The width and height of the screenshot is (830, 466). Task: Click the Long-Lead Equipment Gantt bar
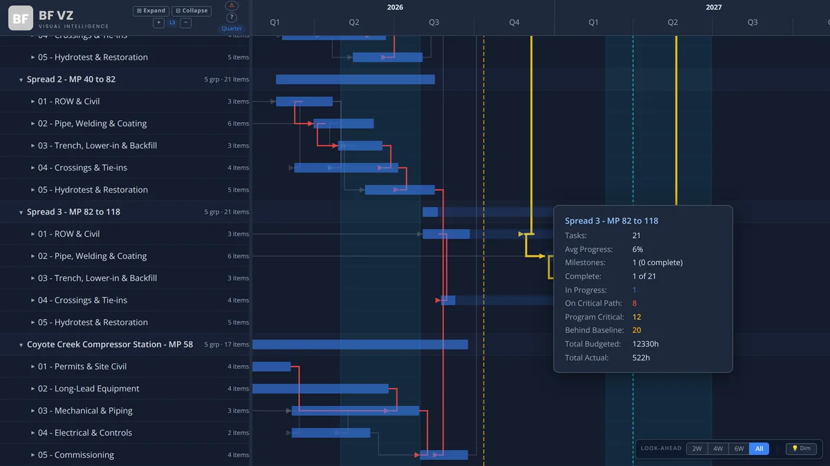point(320,389)
